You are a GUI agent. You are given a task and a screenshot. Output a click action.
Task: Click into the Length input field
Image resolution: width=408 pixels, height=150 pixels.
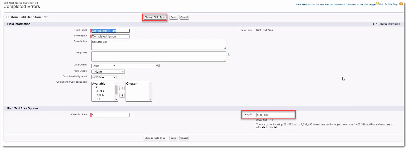pos(275,115)
